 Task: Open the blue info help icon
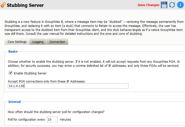coord(180,5)
